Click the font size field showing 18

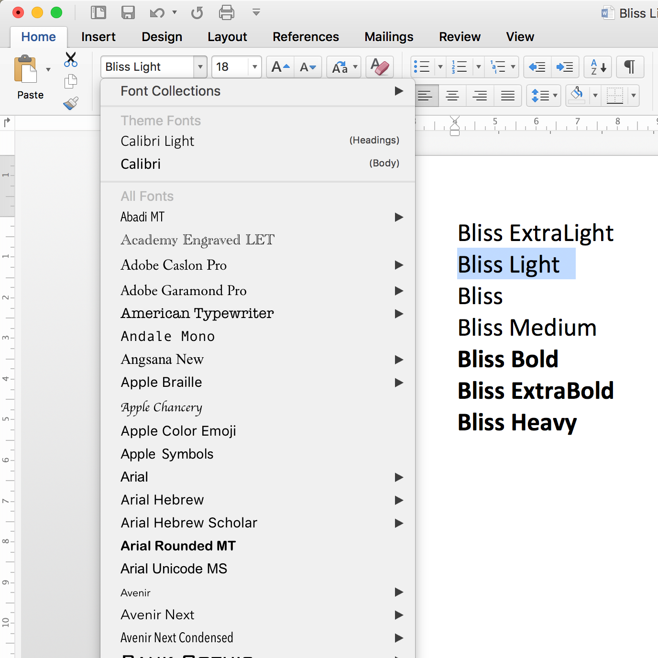(x=230, y=67)
